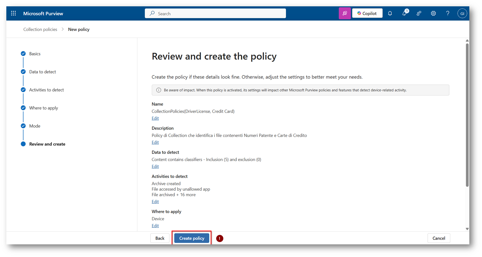Select the Data to detect step
This screenshot has width=482, height=257.
pyautogui.click(x=43, y=72)
